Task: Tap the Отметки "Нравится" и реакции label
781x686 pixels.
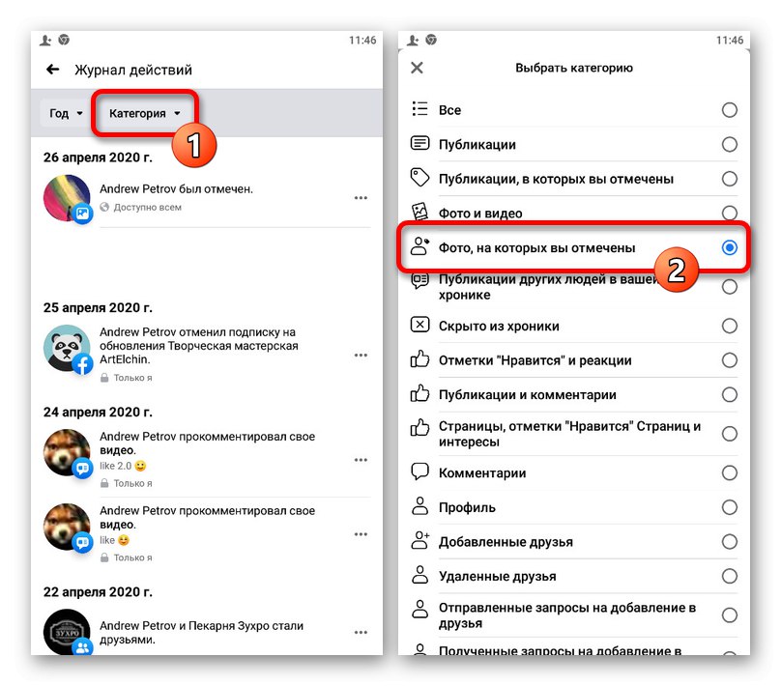Action: tap(535, 360)
